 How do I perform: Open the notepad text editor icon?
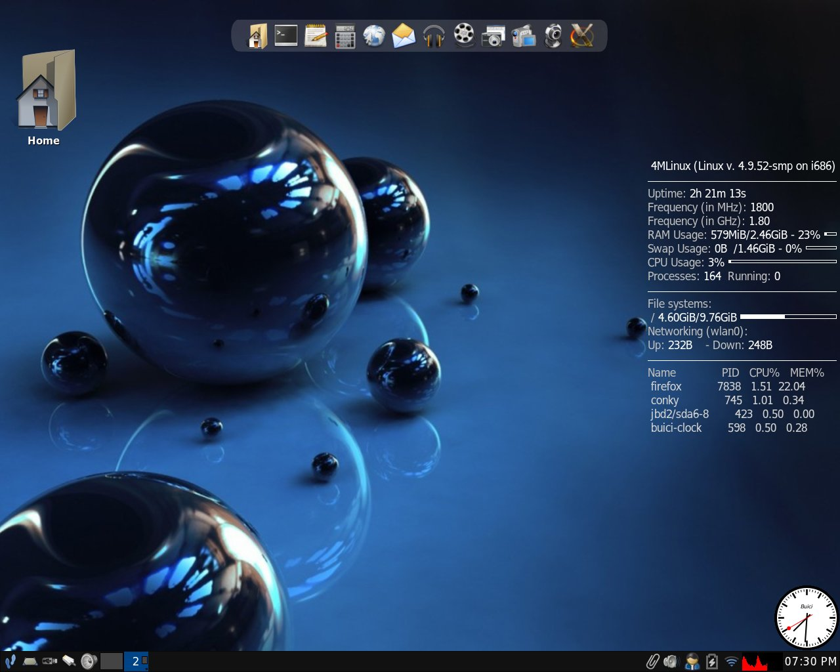[x=316, y=35]
